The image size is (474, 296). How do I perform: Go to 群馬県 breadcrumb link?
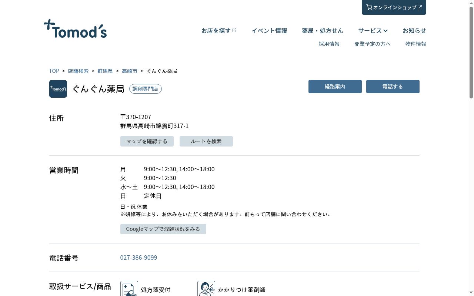tap(105, 71)
